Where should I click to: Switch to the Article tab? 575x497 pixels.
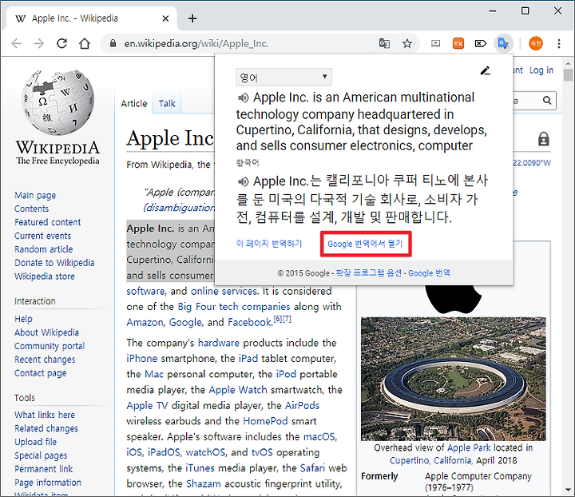coord(134,103)
